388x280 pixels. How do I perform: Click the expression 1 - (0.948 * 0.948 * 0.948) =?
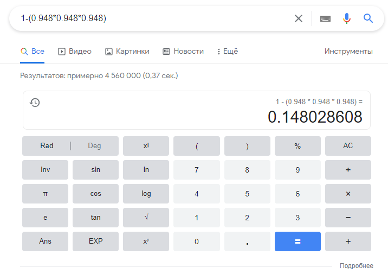[319, 101]
